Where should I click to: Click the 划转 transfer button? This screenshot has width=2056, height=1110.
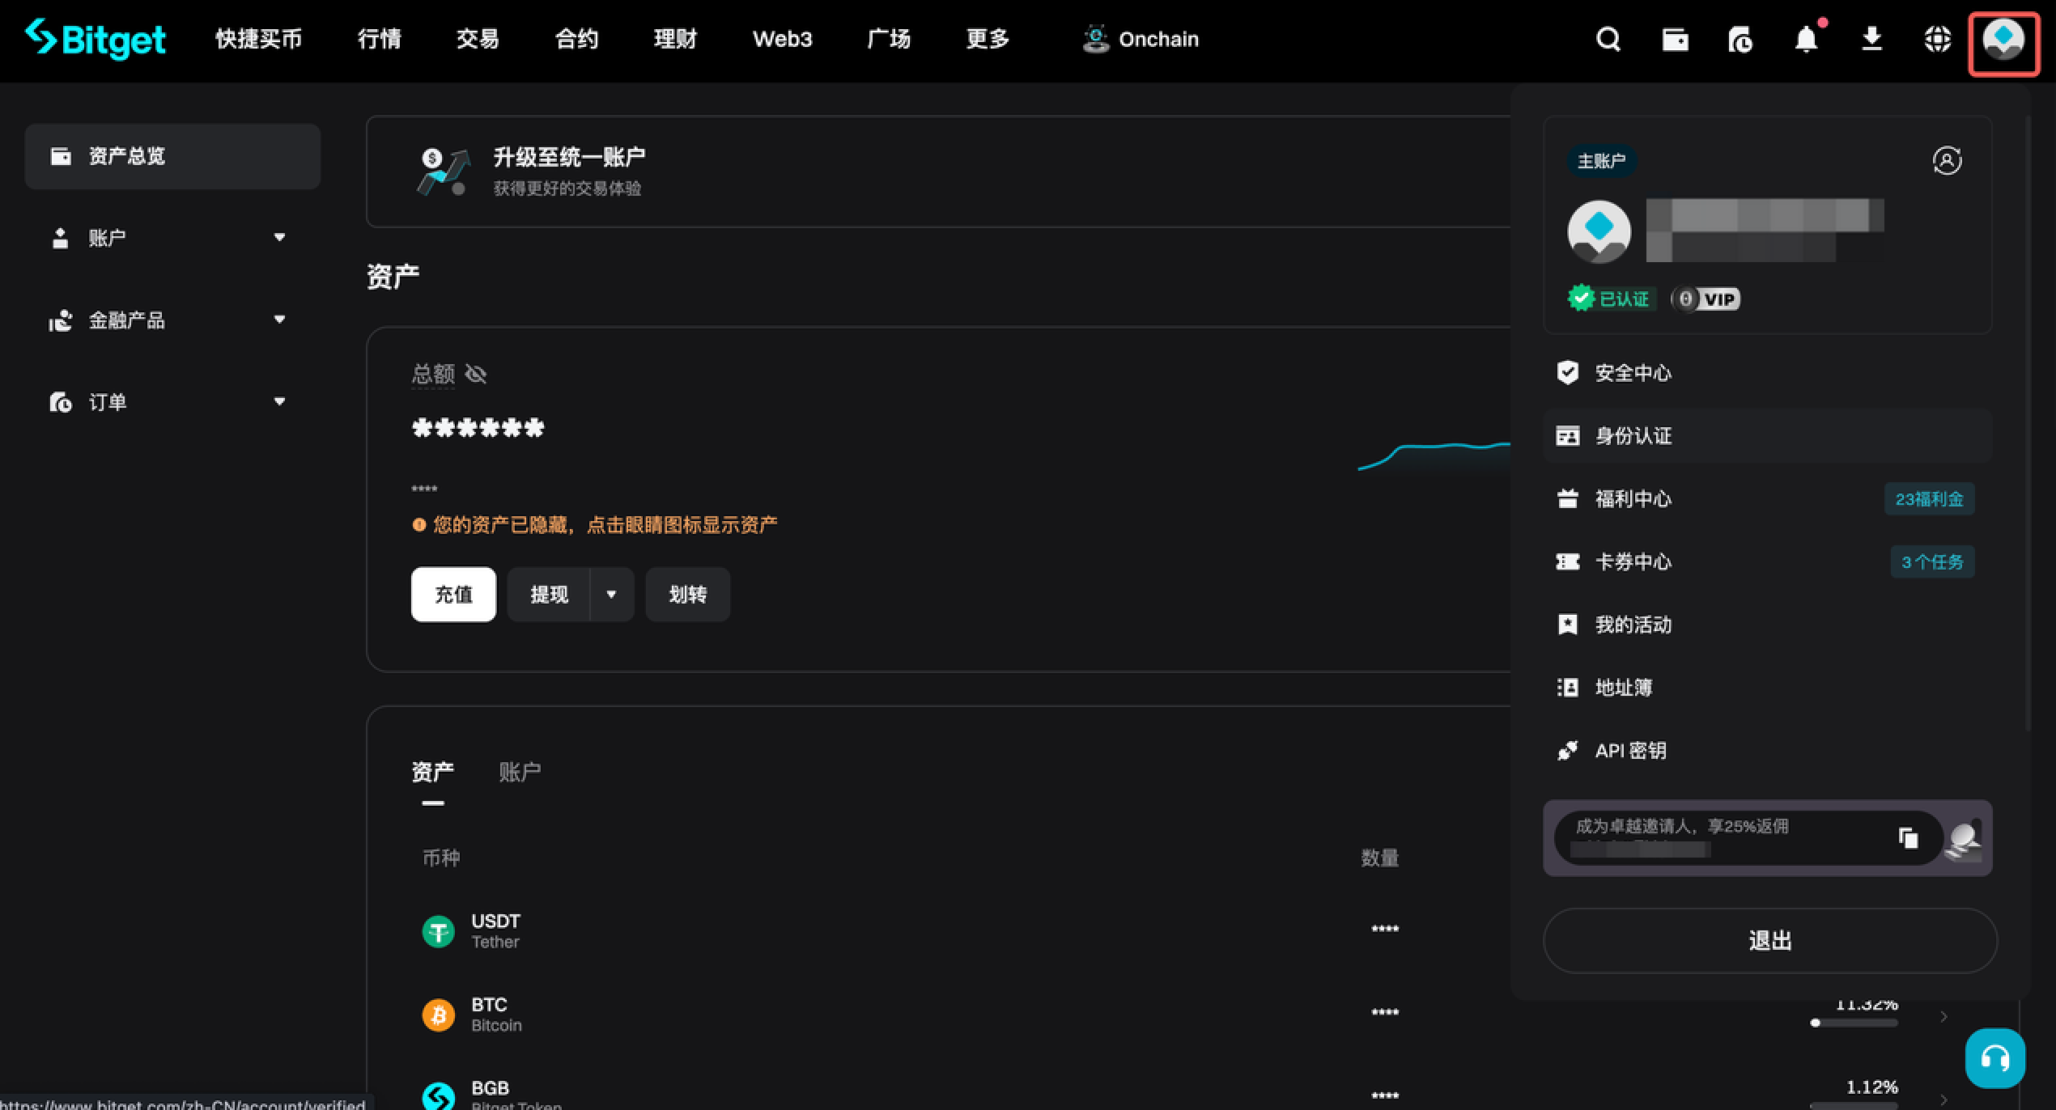(688, 595)
